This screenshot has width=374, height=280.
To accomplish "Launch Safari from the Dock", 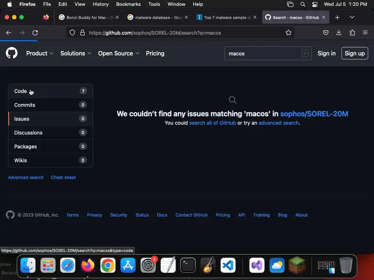I will tap(68, 265).
